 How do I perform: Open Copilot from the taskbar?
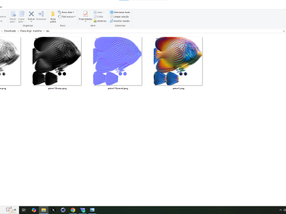(34, 210)
